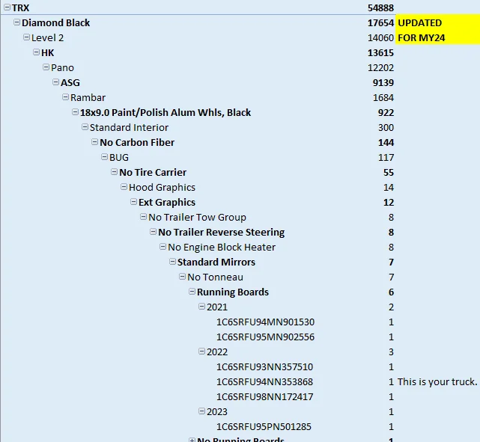Collapse the Diamond Black group

coord(17,22)
